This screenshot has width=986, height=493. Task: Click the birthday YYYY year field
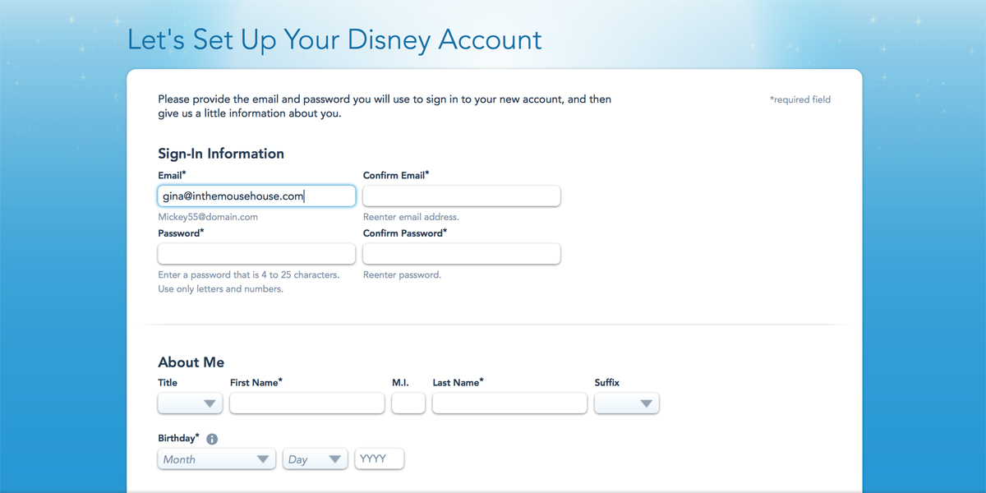click(x=379, y=458)
